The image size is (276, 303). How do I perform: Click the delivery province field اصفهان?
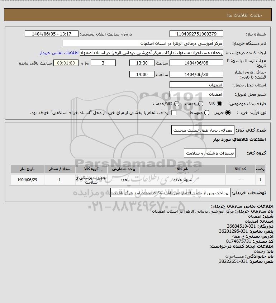[196, 85]
